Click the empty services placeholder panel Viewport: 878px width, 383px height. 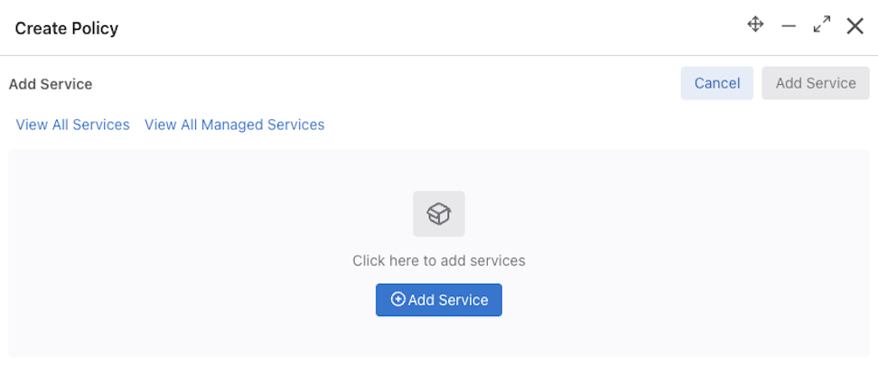(x=439, y=253)
